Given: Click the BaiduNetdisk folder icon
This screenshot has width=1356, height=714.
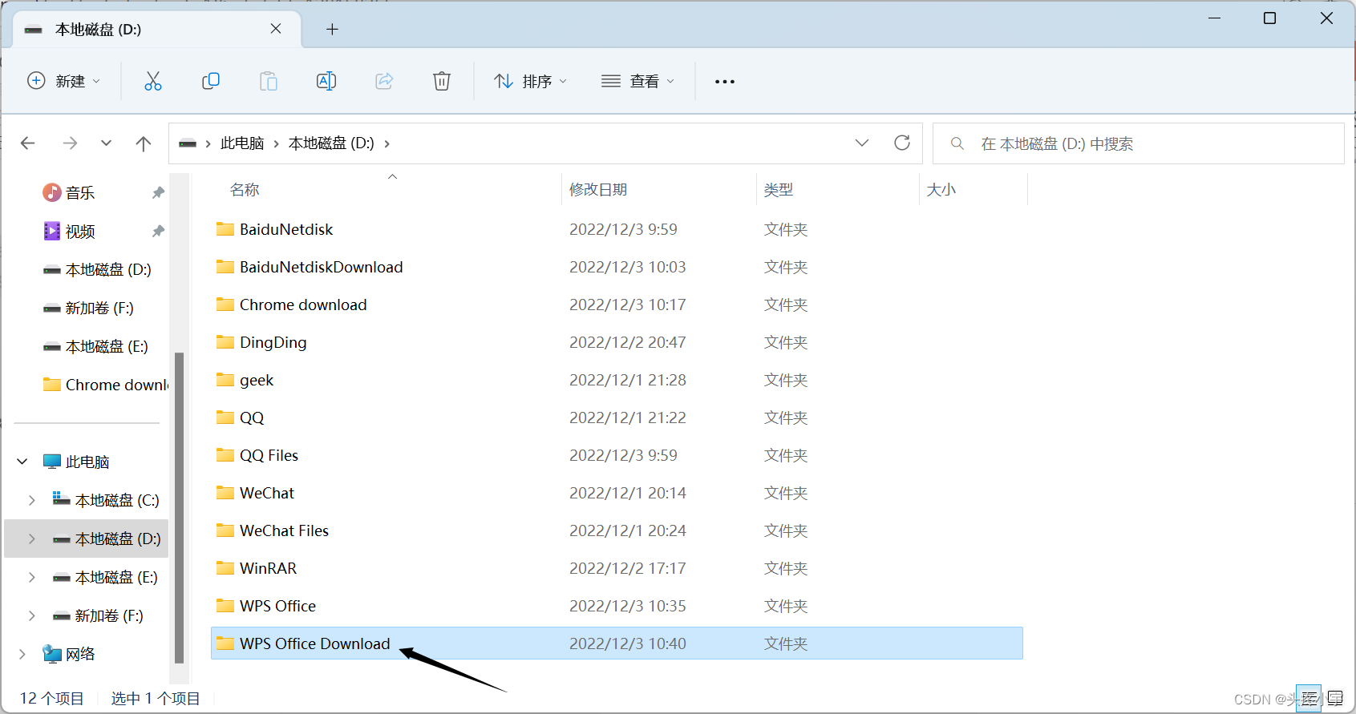Looking at the screenshot, I should (x=225, y=229).
